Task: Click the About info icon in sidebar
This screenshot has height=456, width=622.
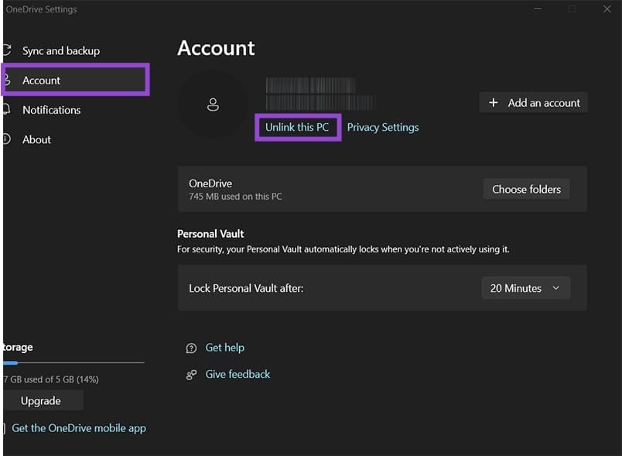Action: (6, 139)
